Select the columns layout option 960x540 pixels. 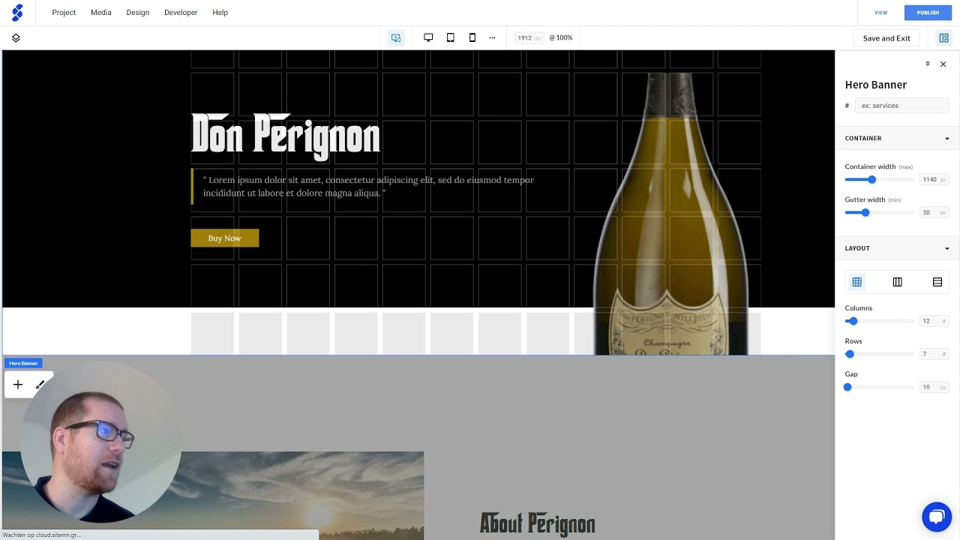[897, 282]
